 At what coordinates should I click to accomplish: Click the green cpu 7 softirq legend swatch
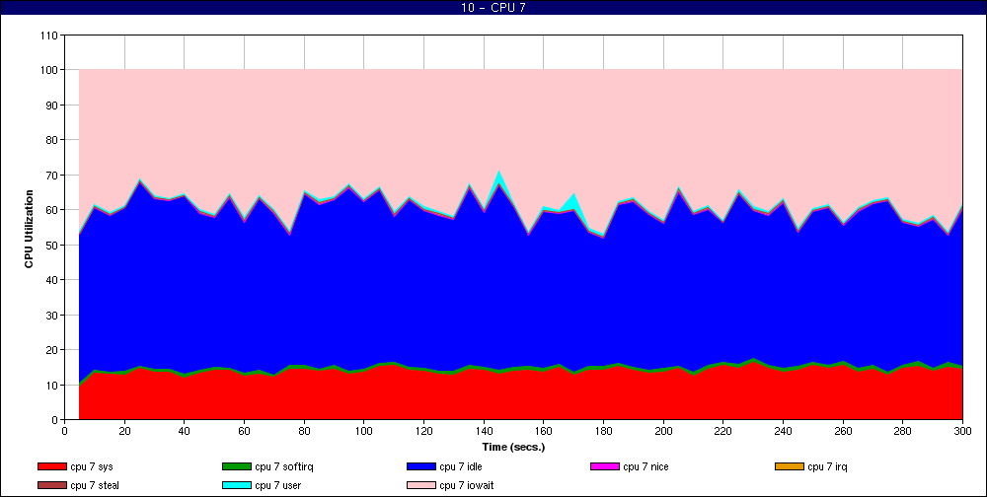click(x=237, y=466)
